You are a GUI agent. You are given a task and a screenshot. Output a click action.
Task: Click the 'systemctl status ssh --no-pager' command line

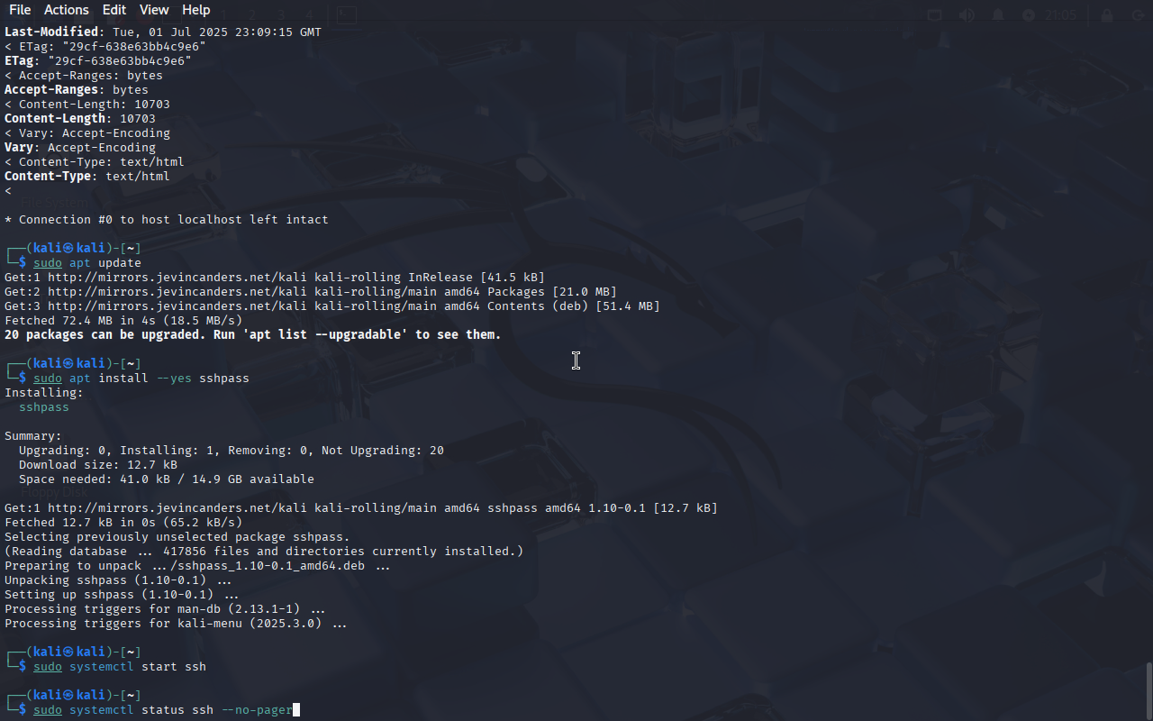point(163,709)
